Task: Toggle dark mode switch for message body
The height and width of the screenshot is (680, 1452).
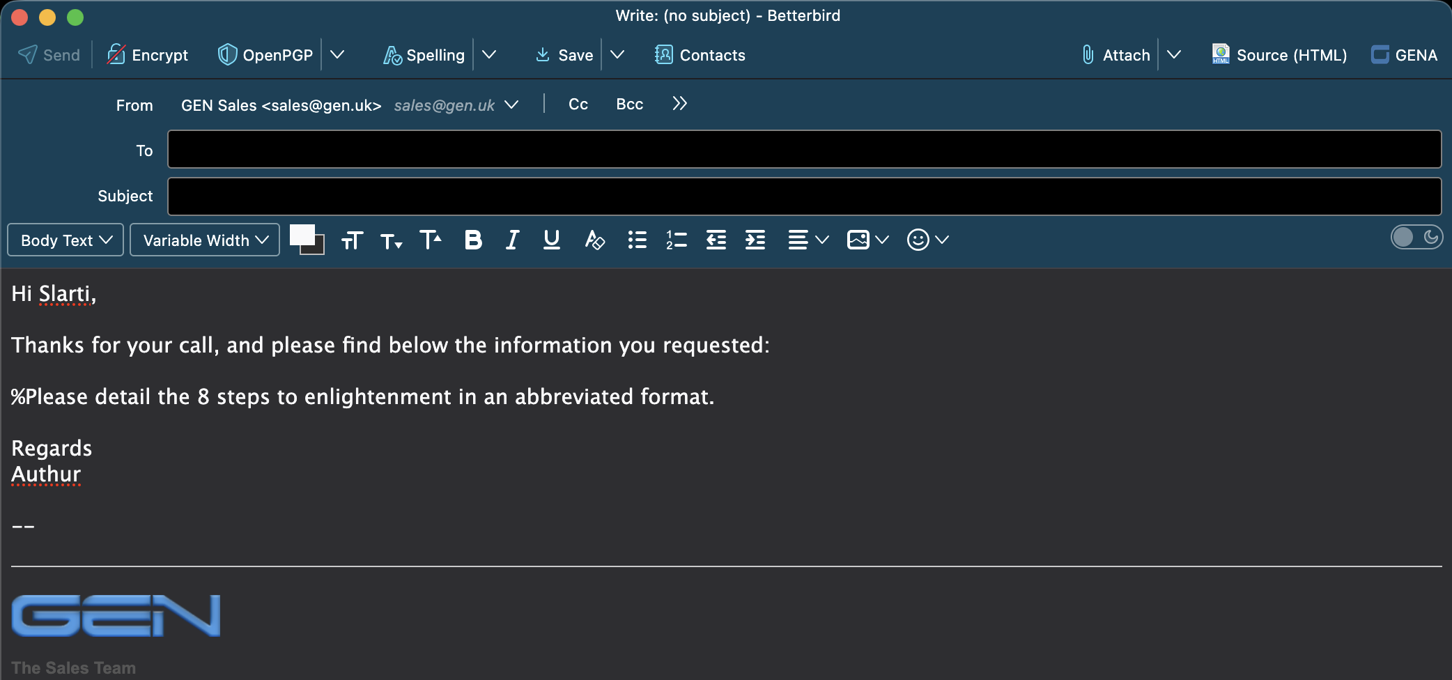Action: click(x=1416, y=238)
